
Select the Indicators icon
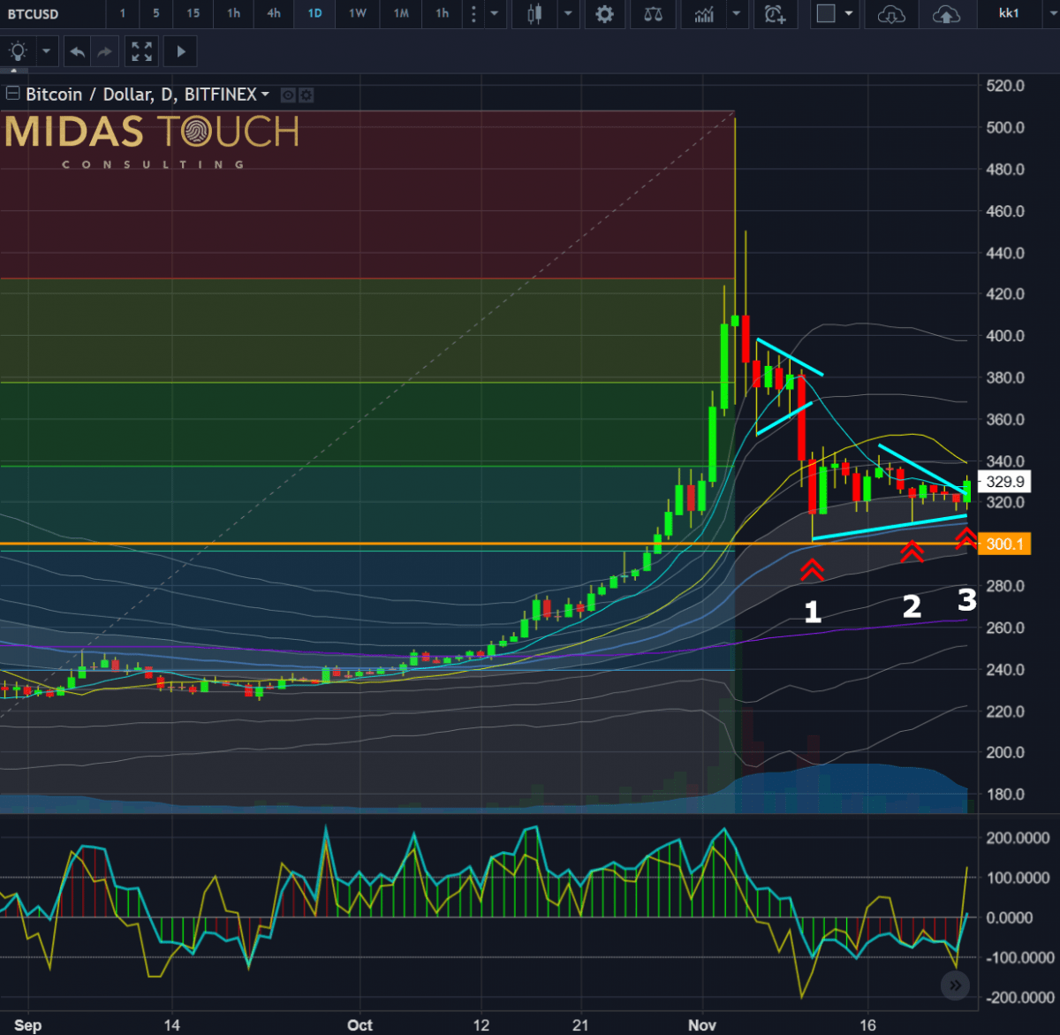(704, 14)
